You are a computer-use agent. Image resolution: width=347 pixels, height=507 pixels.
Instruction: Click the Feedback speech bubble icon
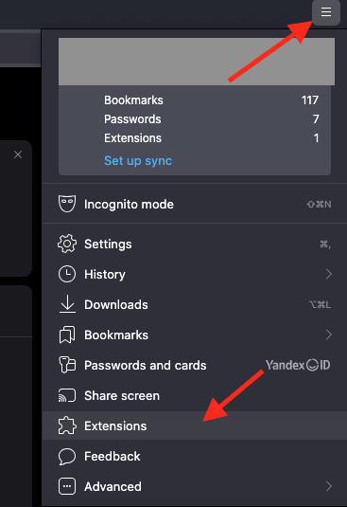pos(67,456)
